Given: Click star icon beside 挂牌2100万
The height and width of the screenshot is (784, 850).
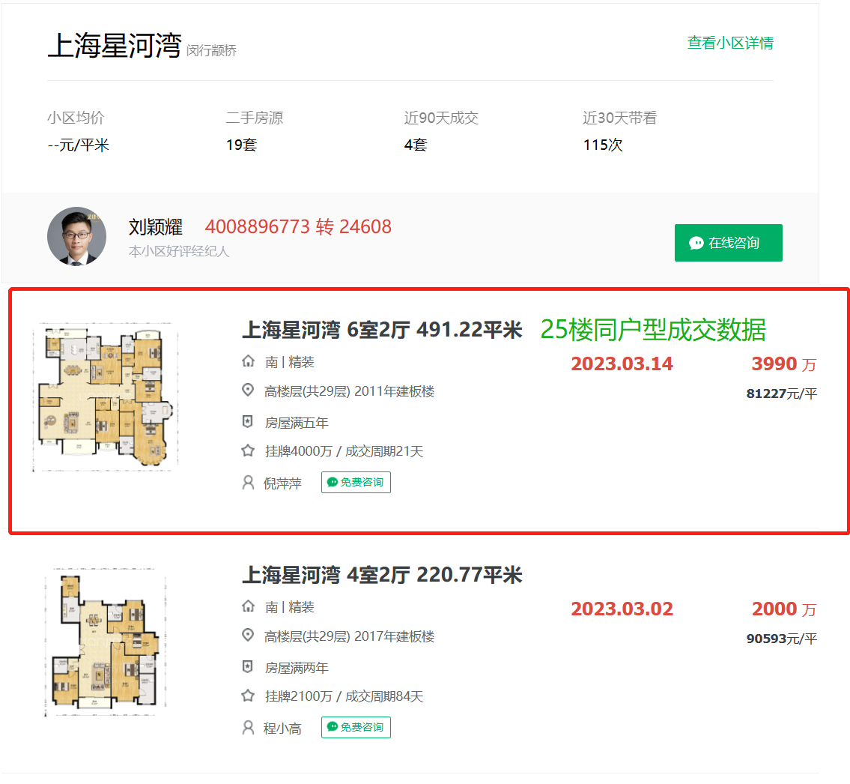Looking at the screenshot, I should coord(248,696).
